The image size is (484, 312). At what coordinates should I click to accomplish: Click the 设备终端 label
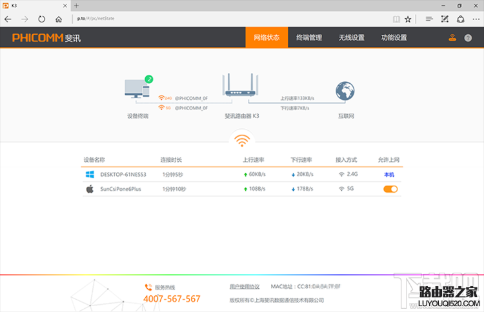click(137, 116)
